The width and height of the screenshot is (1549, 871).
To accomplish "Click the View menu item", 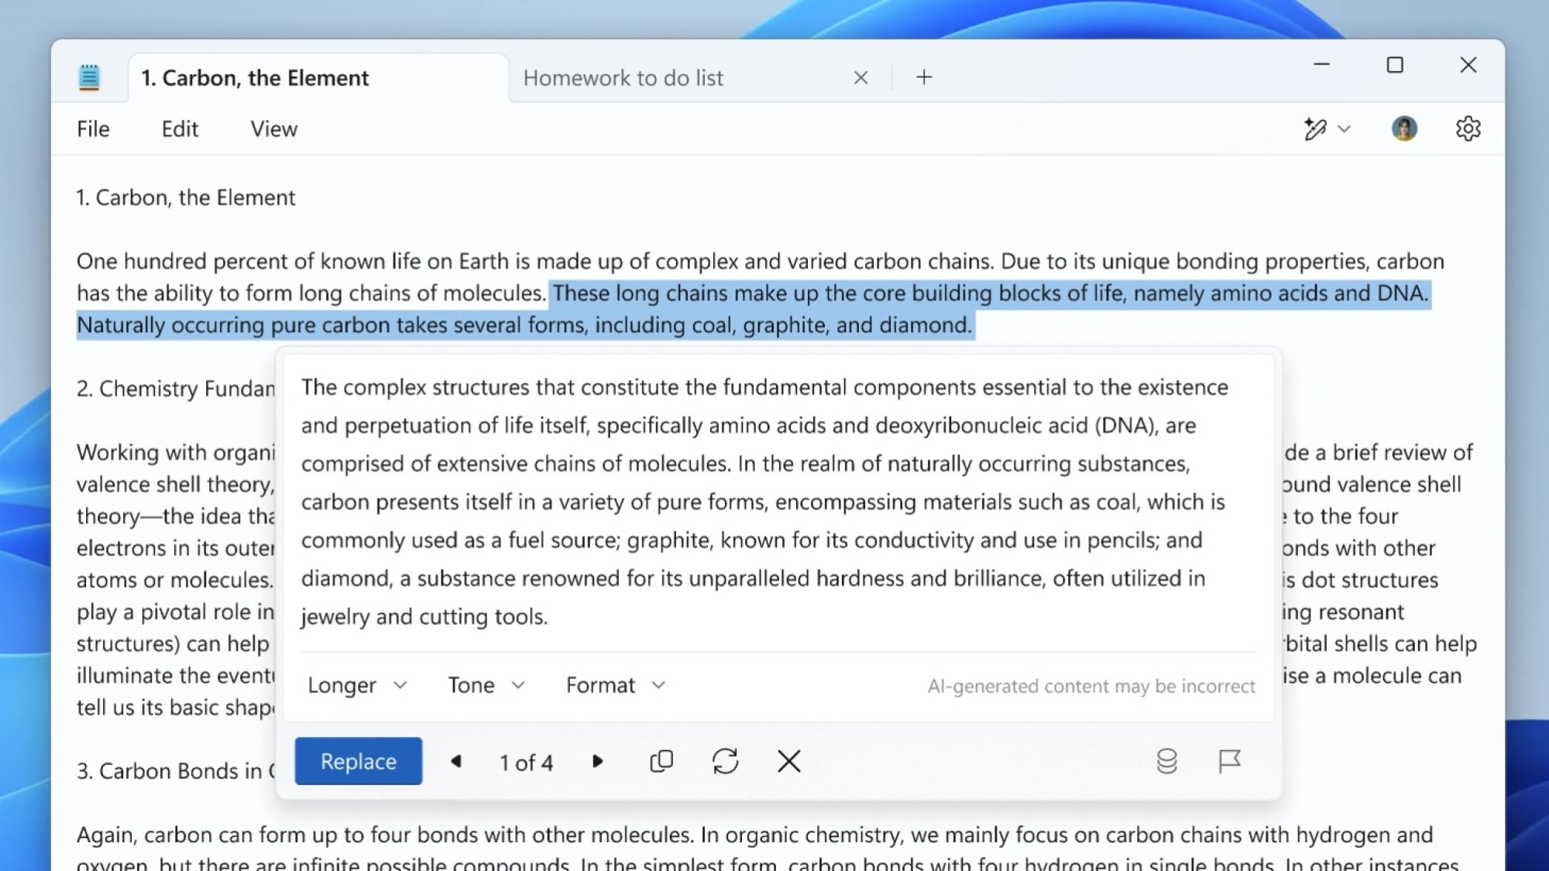I will 273,129.
